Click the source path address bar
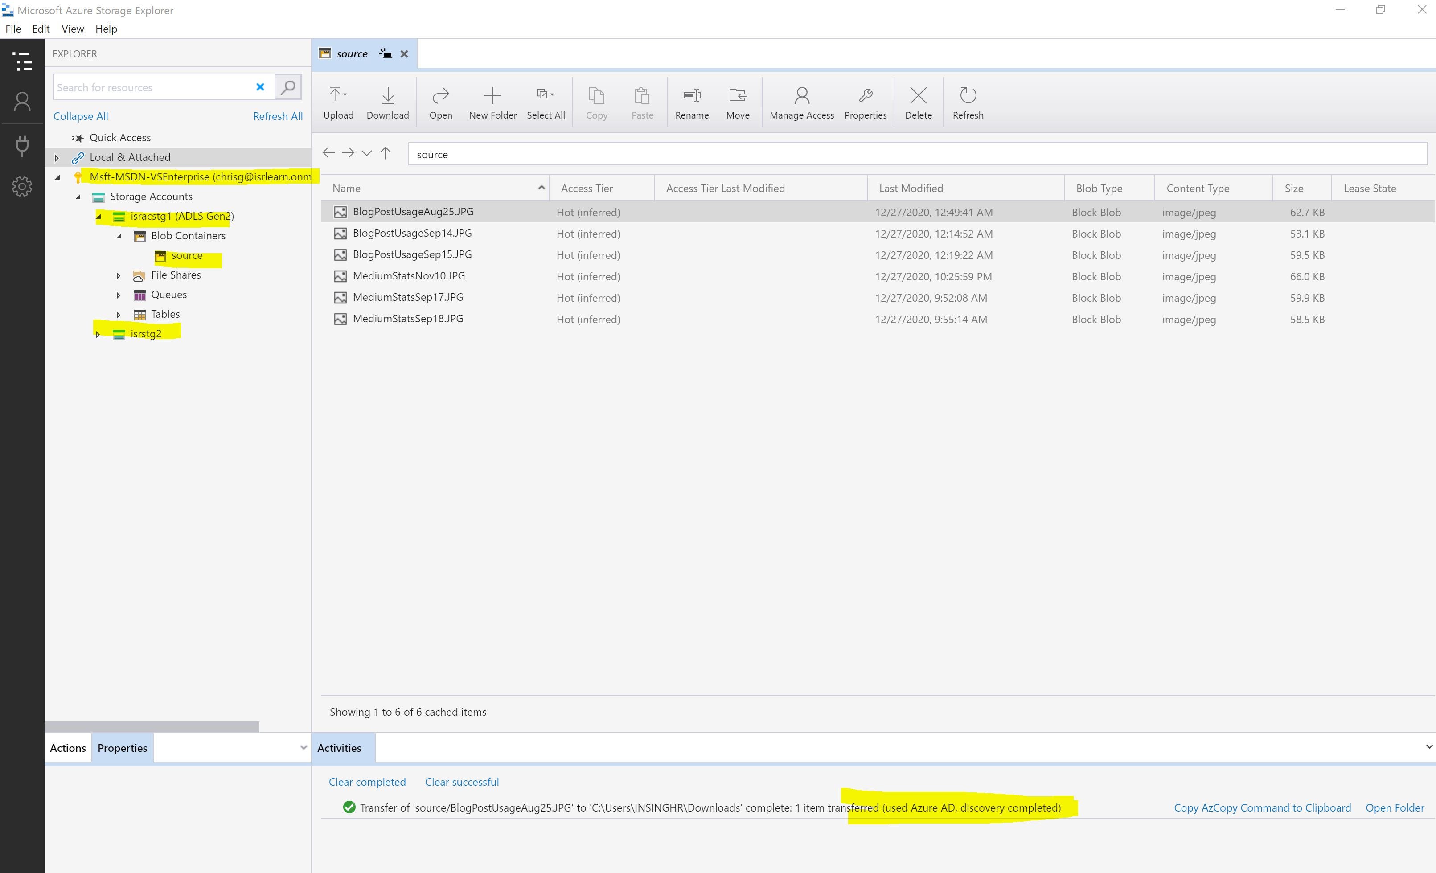 pos(917,155)
